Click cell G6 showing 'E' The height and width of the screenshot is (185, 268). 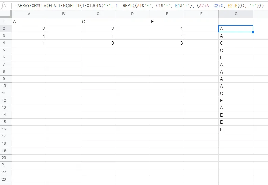pyautogui.click(x=236, y=57)
